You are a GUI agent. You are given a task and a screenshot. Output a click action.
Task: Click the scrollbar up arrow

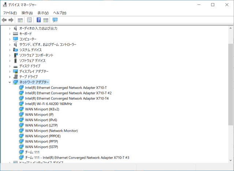tap(231, 28)
